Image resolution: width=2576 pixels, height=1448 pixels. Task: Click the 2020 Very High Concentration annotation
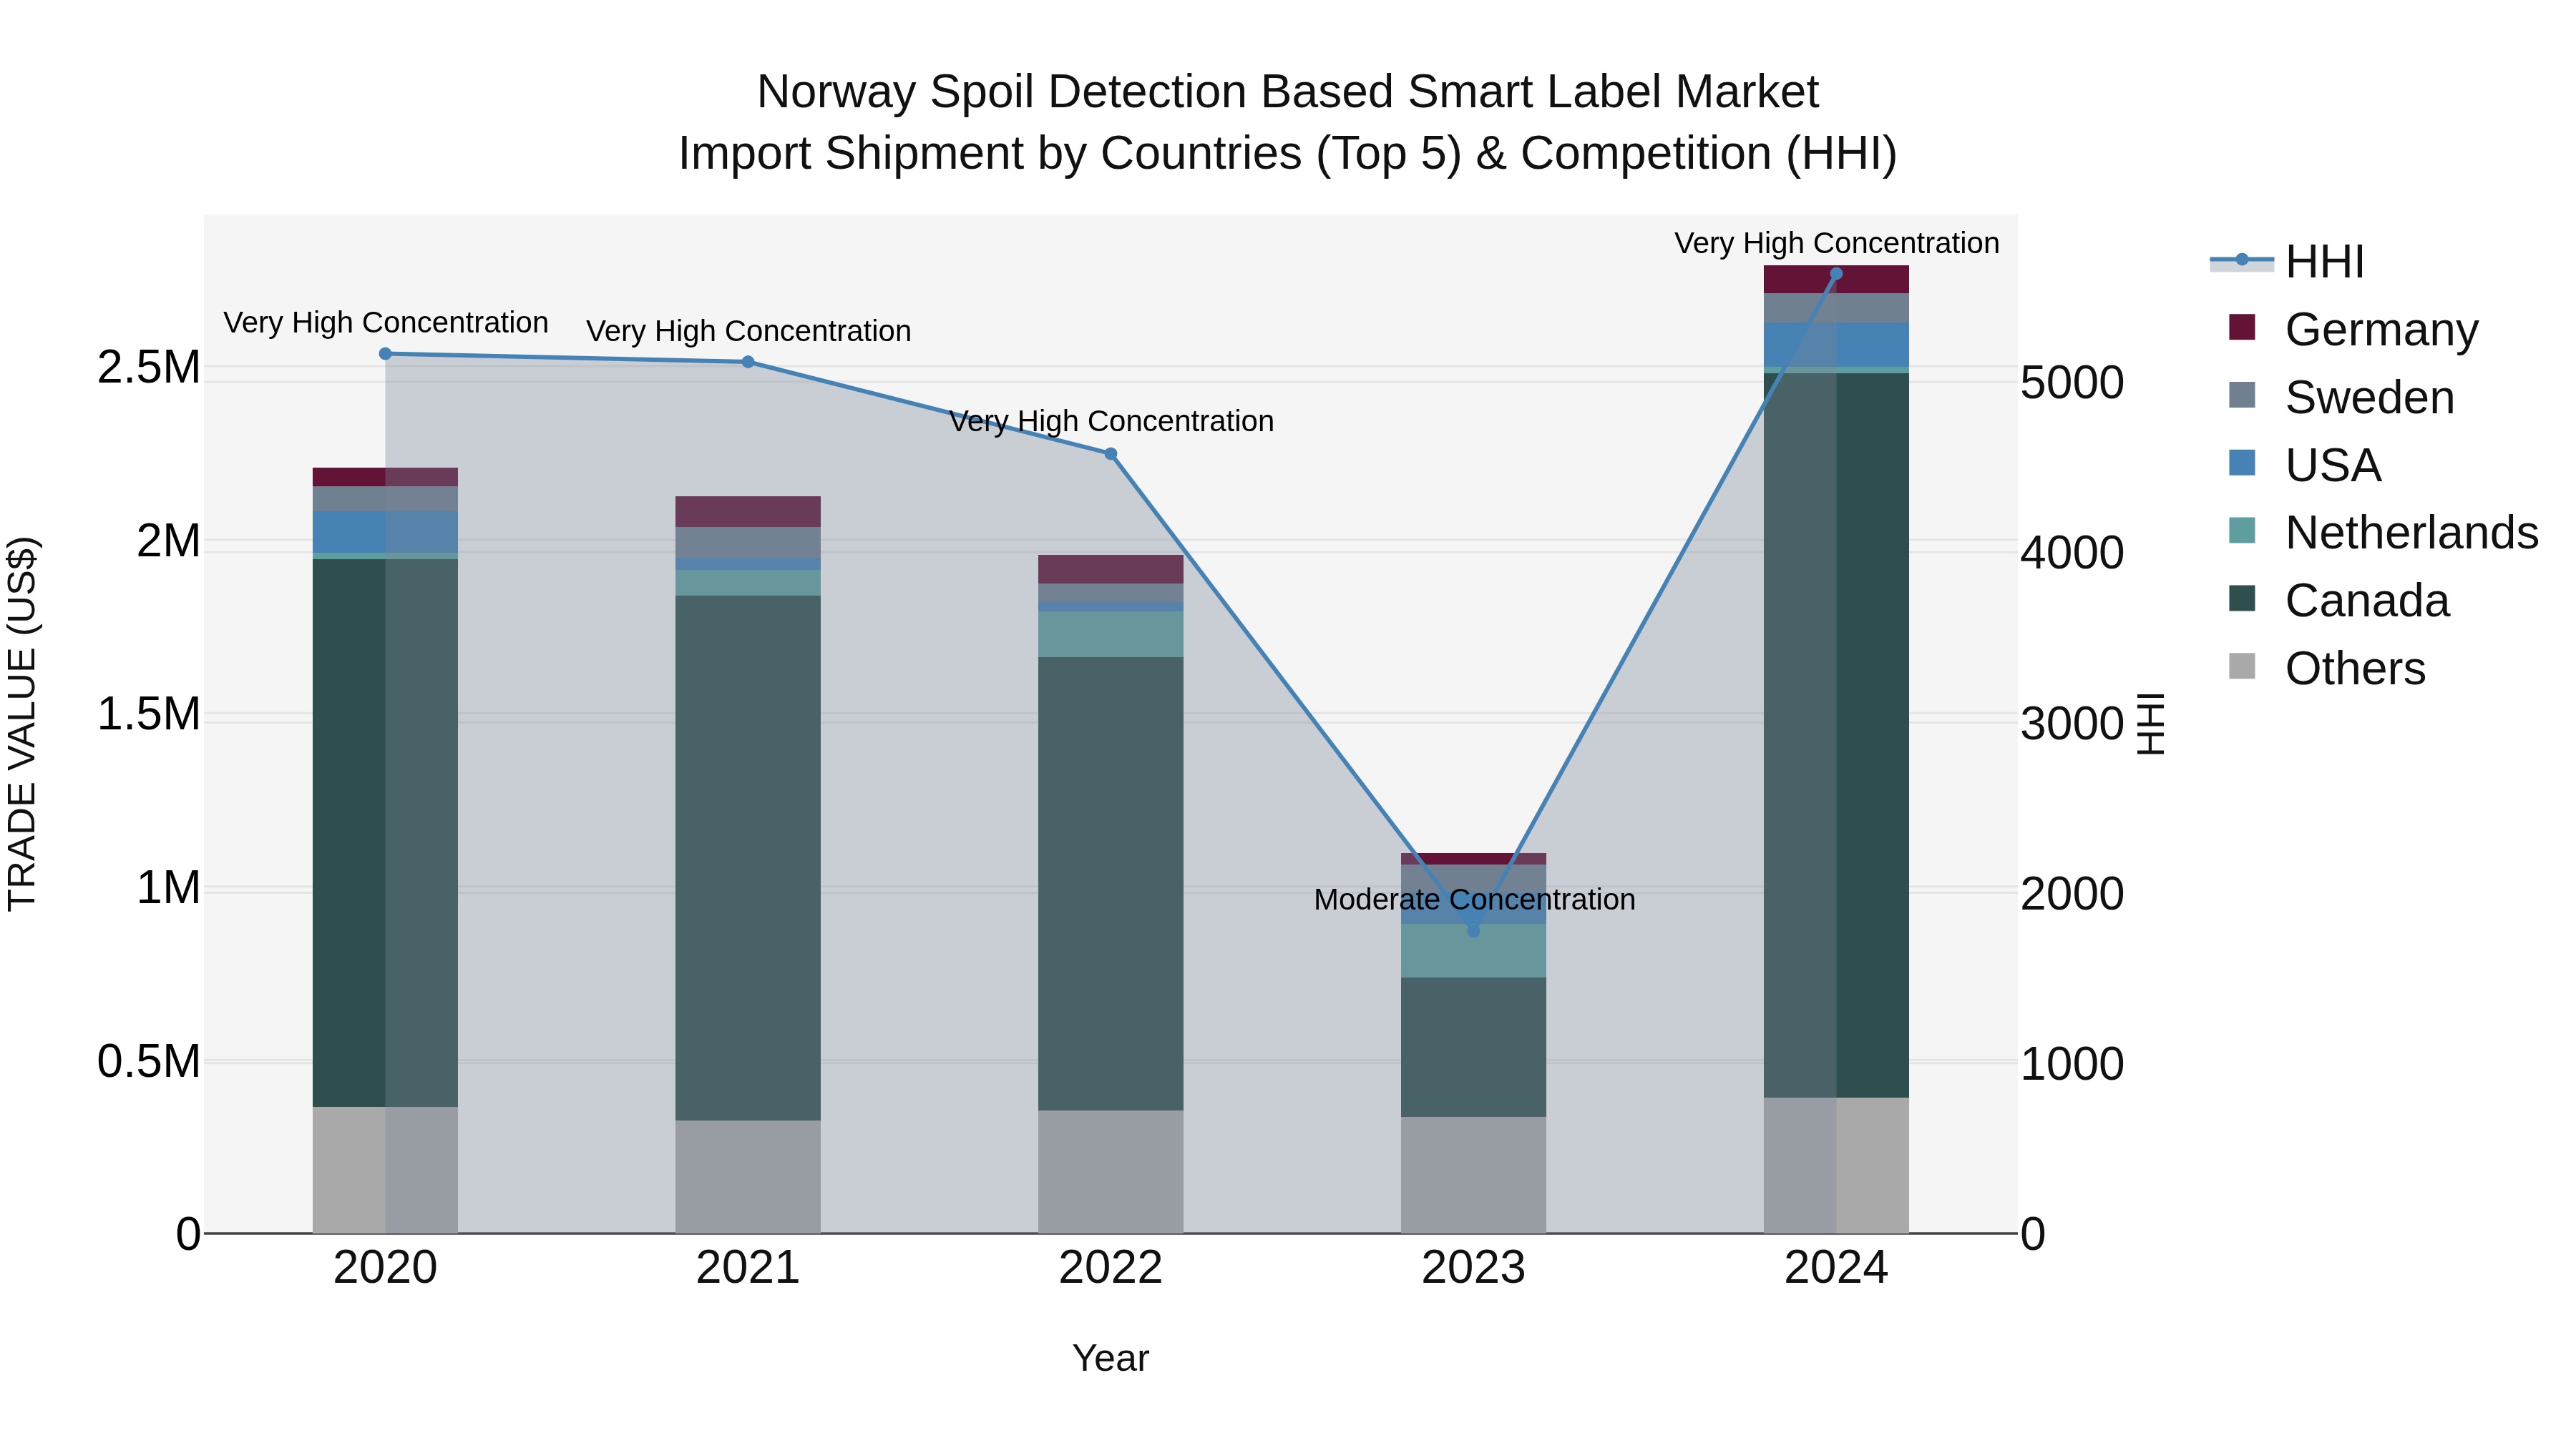[x=386, y=322]
